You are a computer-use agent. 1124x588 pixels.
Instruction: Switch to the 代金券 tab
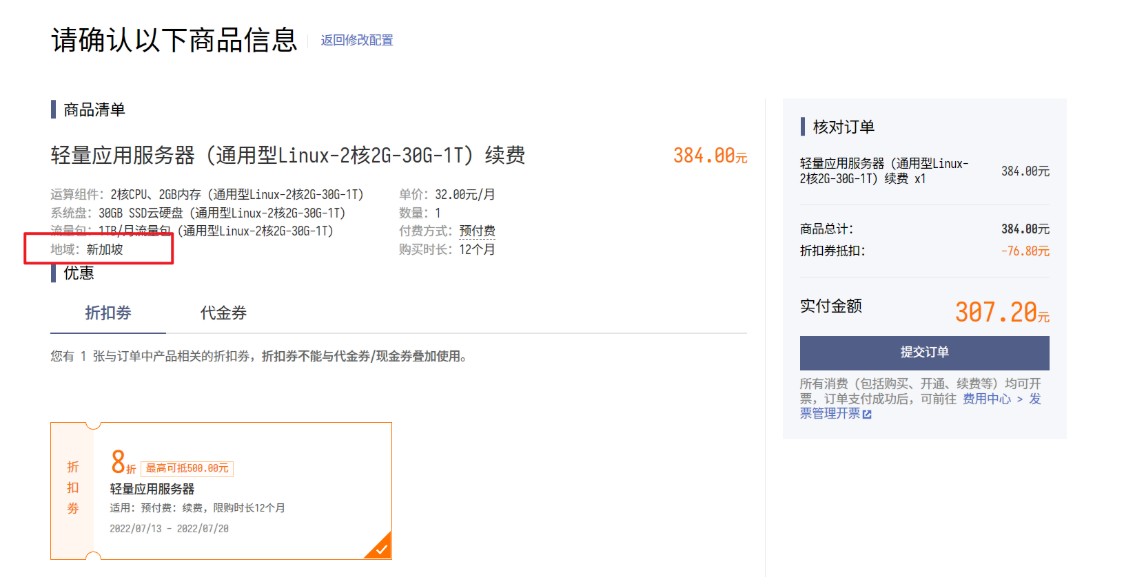click(x=223, y=313)
